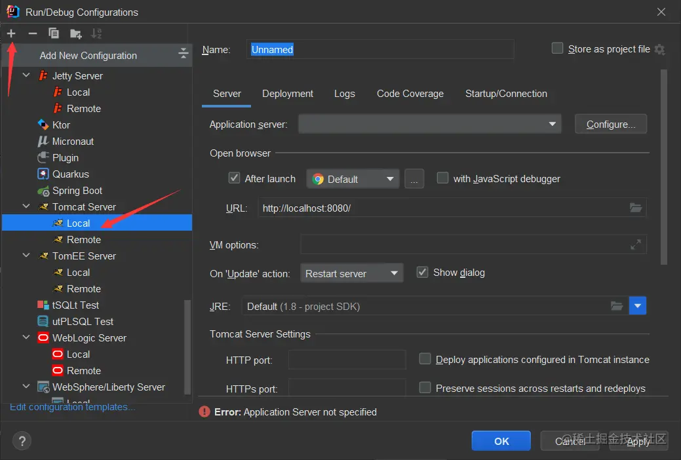
Task: Open the JRE dropdown arrow
Action: click(638, 306)
